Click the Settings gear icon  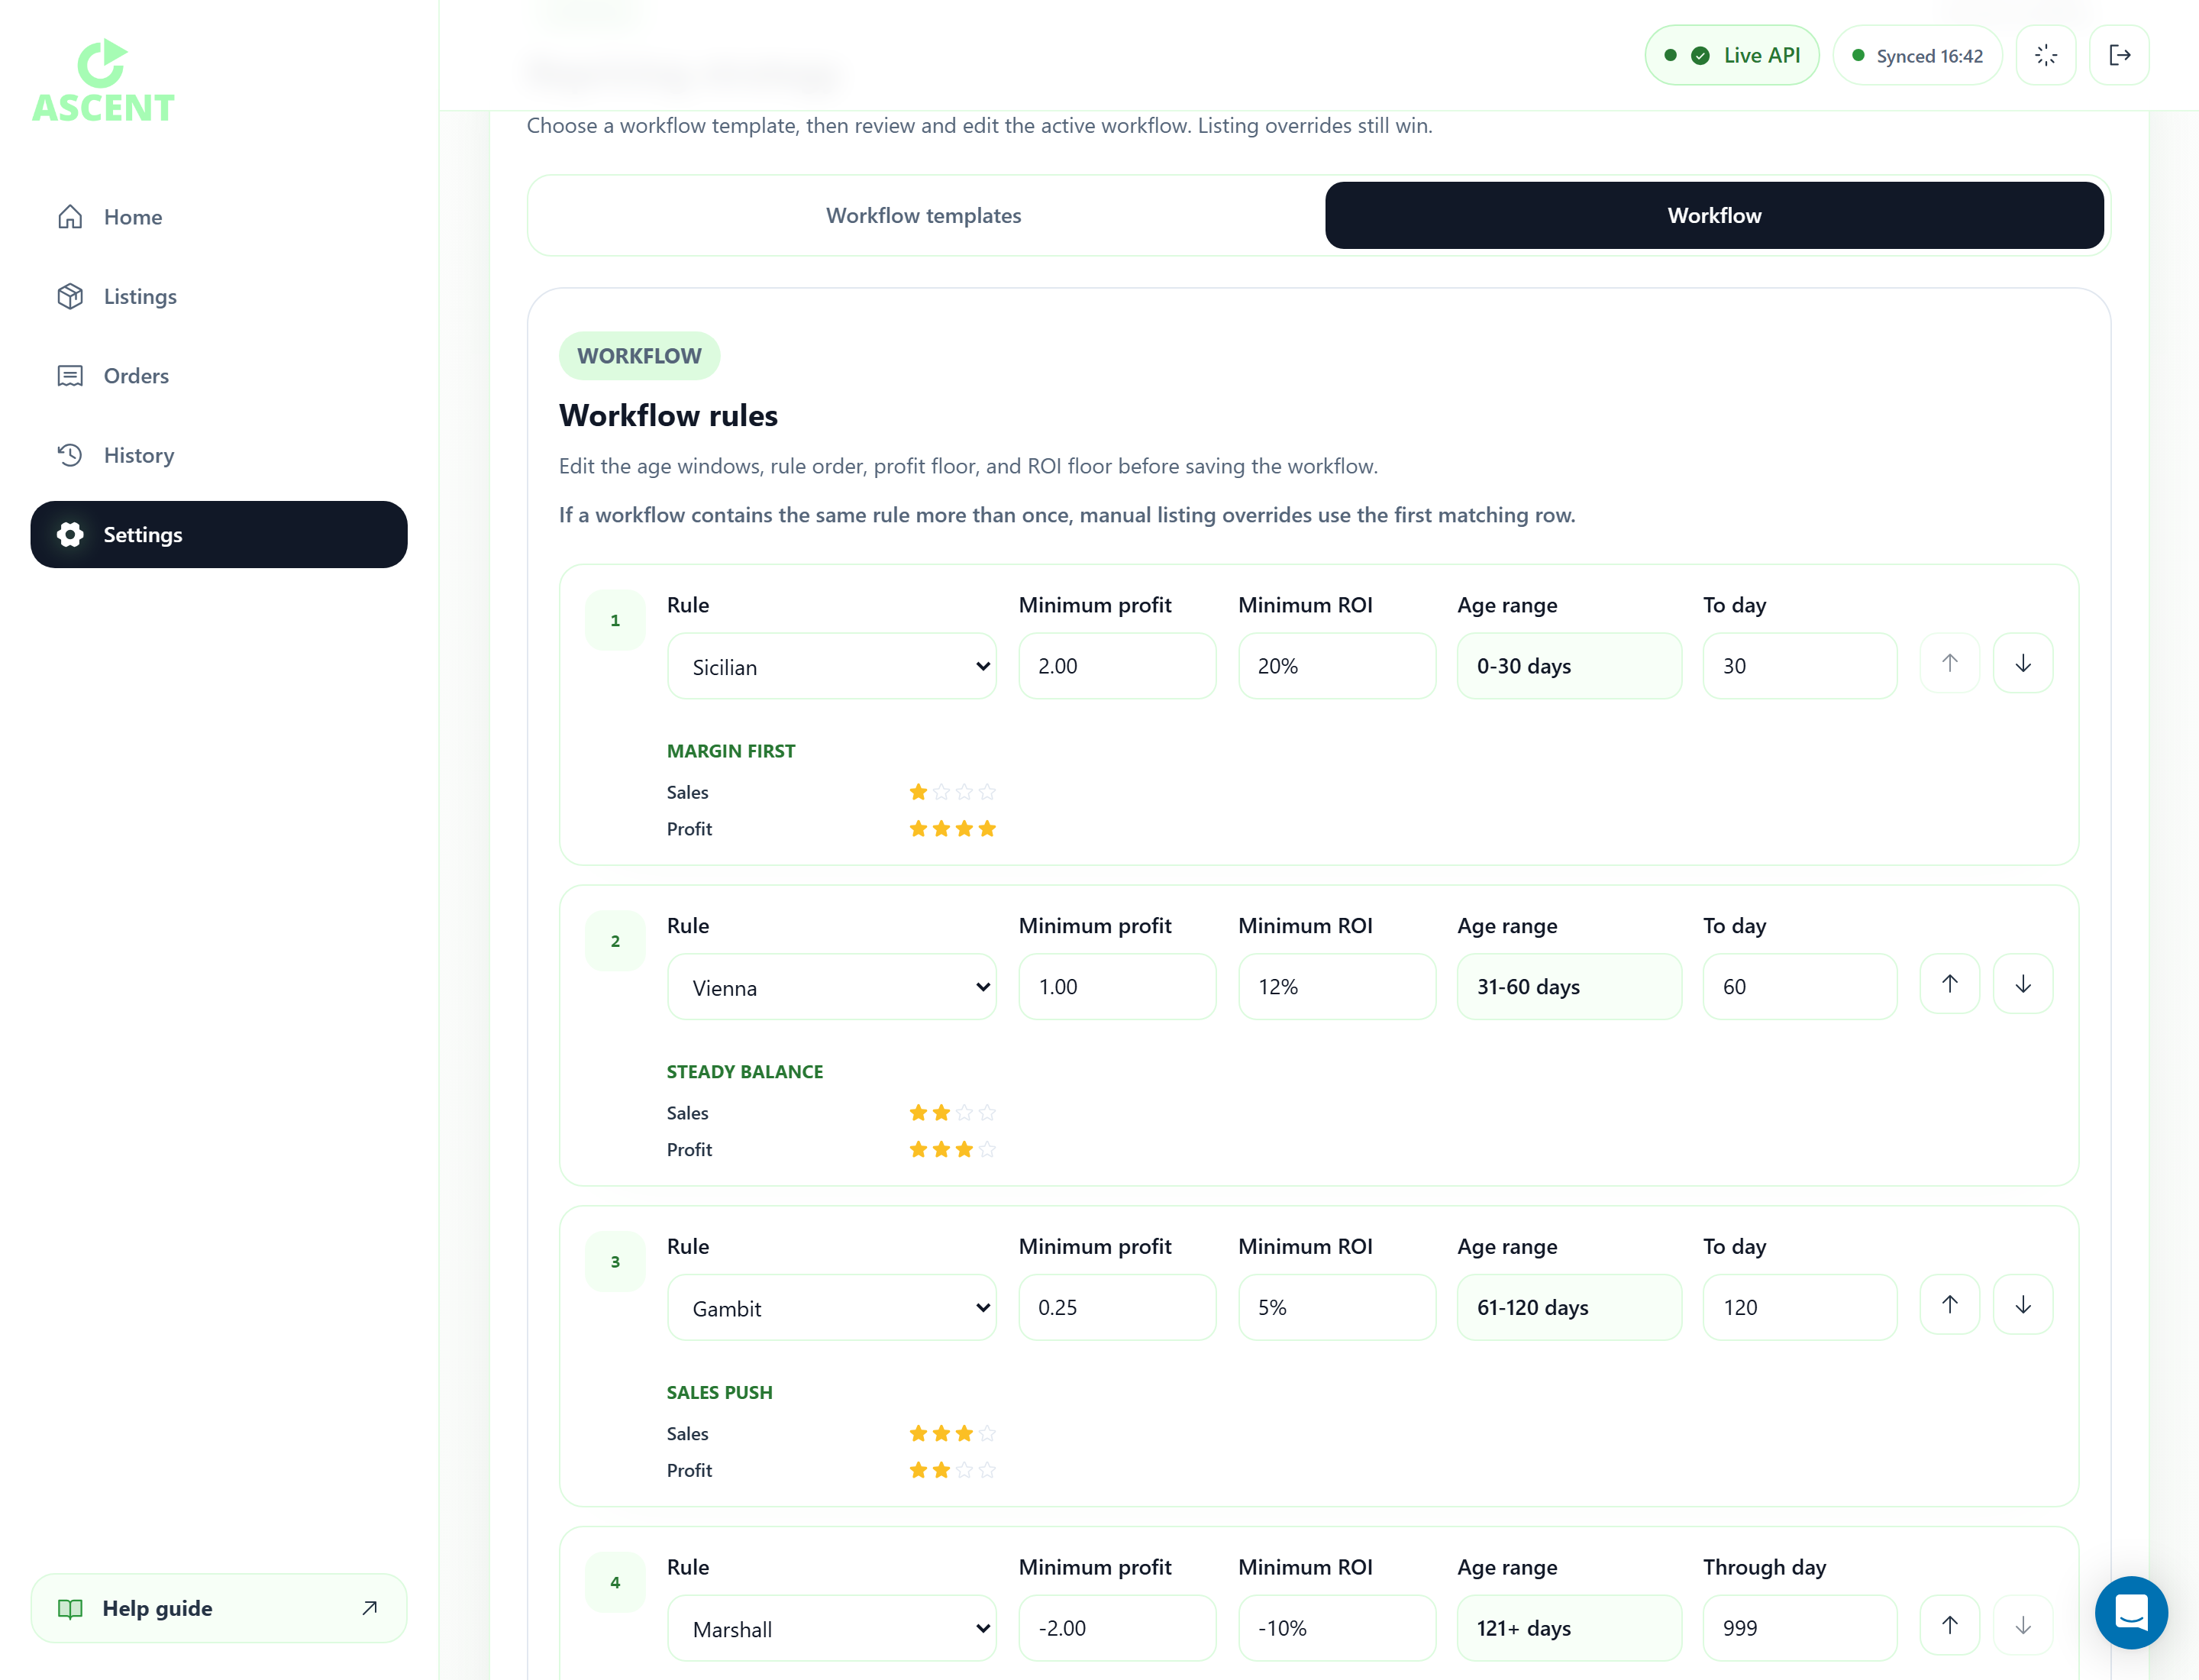pos(70,535)
